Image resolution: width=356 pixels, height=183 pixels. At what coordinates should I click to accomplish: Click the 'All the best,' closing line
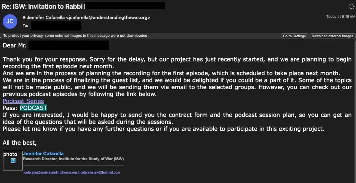(x=20, y=143)
